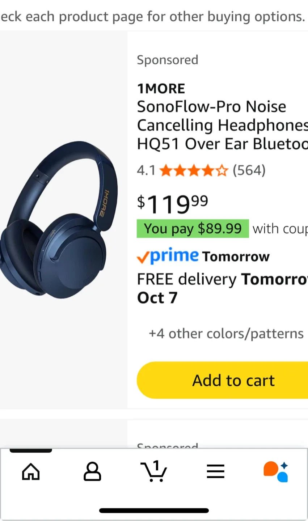Open the account profile icon
This screenshot has width=308, height=521.
[92, 471]
